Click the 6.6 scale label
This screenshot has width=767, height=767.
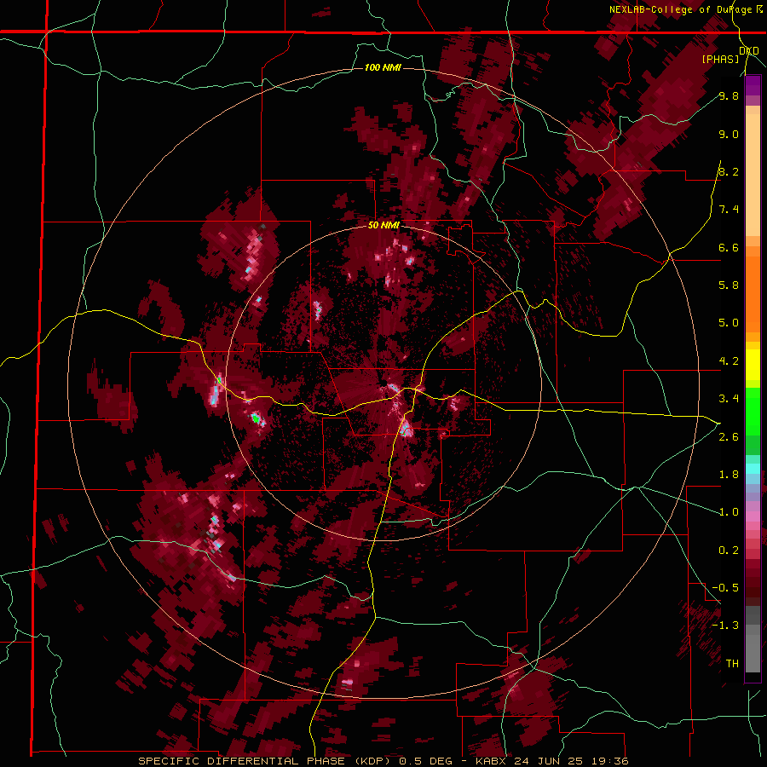point(729,247)
